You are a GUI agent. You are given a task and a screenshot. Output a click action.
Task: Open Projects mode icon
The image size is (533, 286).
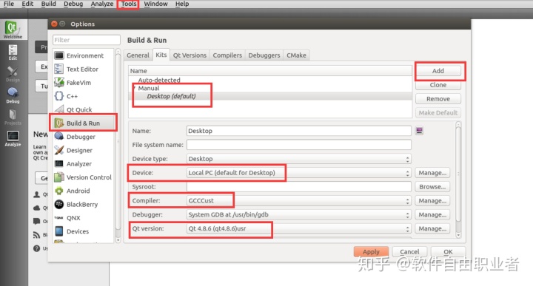(x=13, y=117)
